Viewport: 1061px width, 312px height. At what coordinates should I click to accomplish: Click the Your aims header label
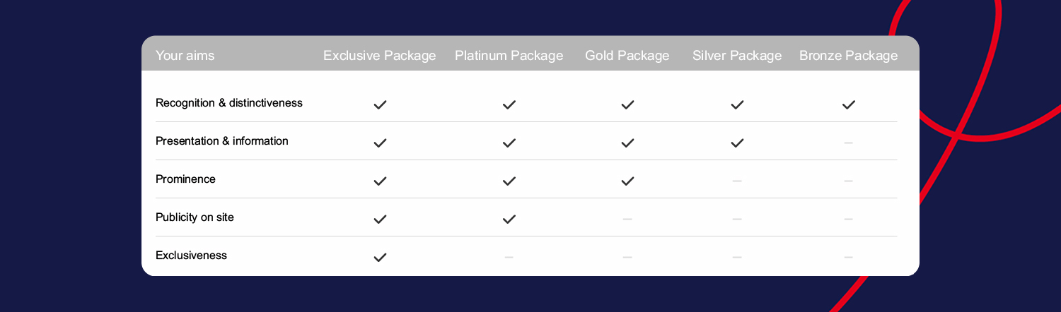coord(185,56)
